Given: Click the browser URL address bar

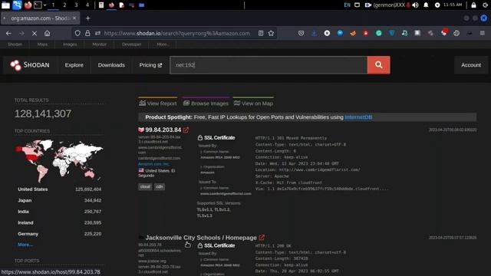Looking at the screenshot, I should click(177, 33).
